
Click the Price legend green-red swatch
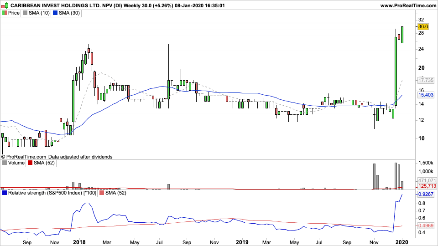pos(5,13)
